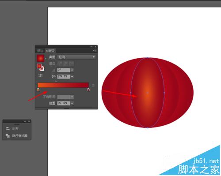Switch to the Stroke (描边) tab
221x176 pixels.
40,51
